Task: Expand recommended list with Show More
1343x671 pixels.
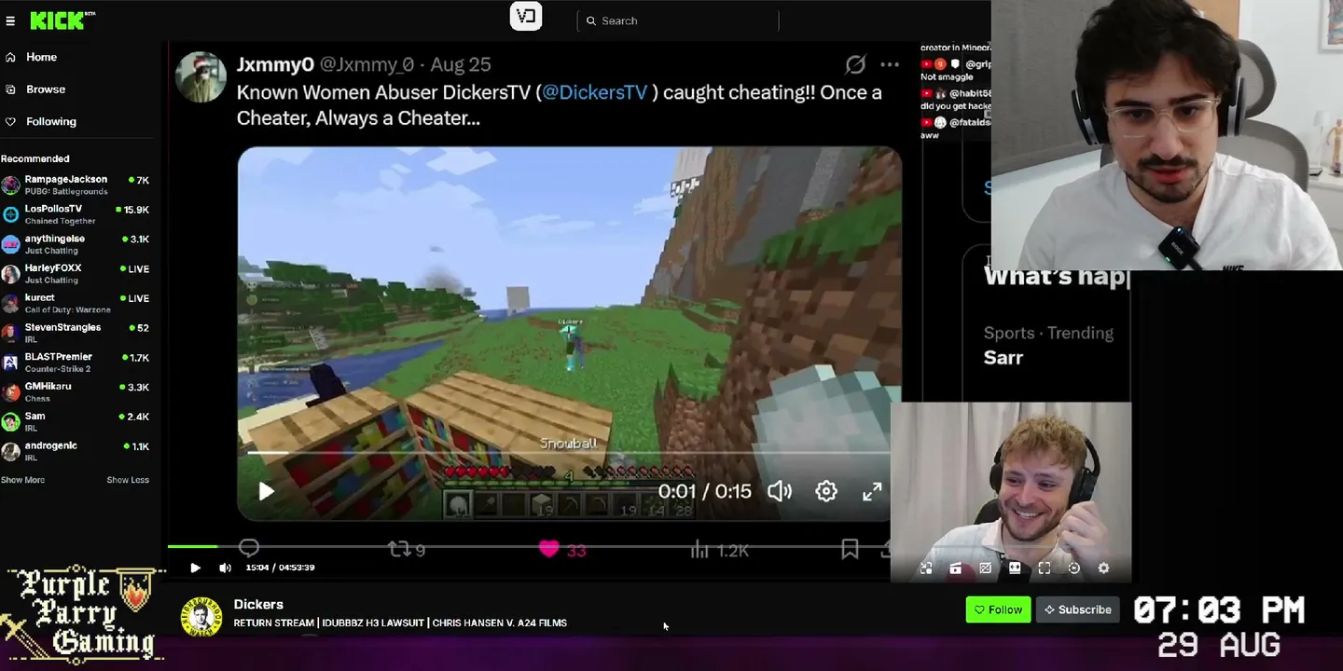Action: coord(22,480)
